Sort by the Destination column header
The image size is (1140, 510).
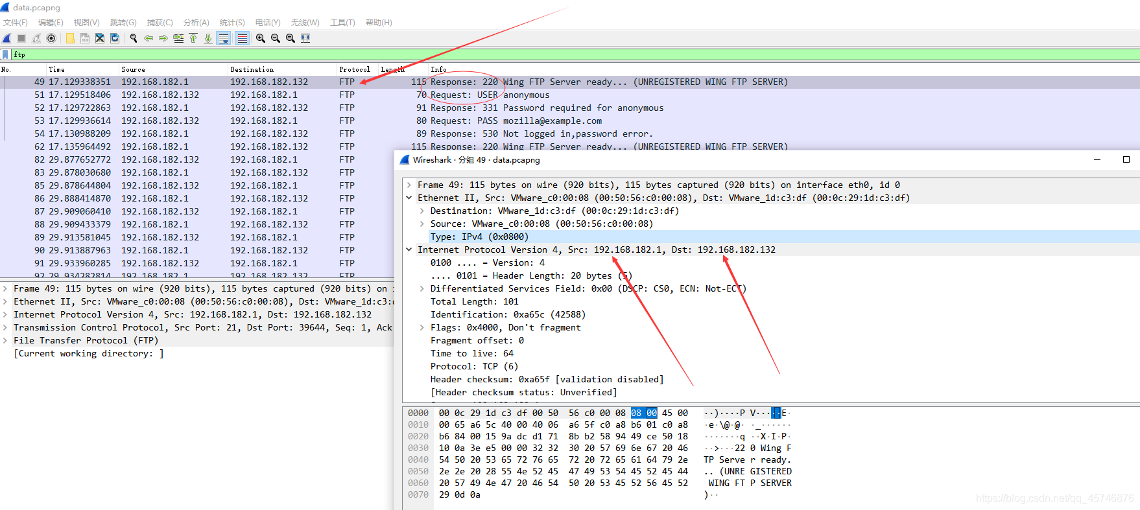click(x=283, y=69)
